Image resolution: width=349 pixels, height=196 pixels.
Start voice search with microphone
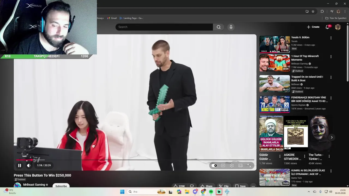(231, 27)
